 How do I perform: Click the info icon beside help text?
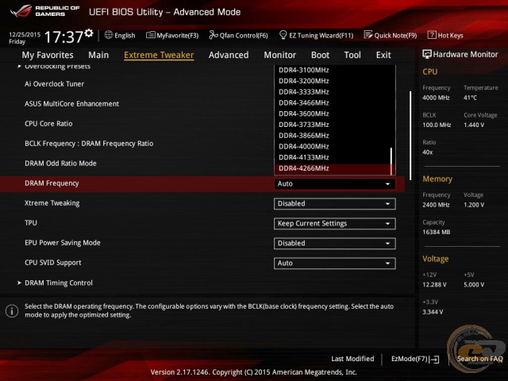(12, 311)
